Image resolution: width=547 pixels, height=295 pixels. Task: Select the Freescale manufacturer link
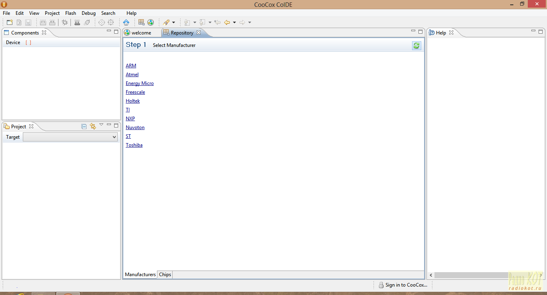pyautogui.click(x=135, y=92)
